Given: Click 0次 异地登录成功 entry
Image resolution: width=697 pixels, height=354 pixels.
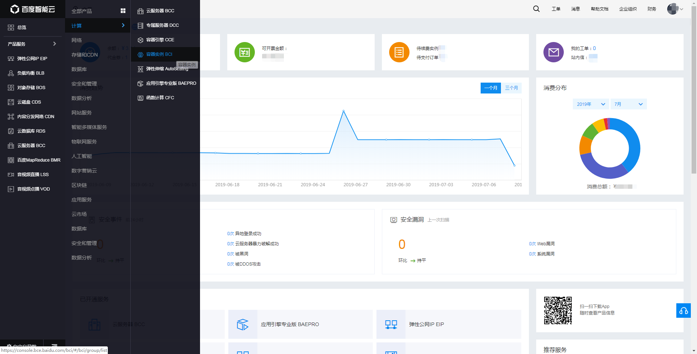Looking at the screenshot, I should (x=244, y=234).
